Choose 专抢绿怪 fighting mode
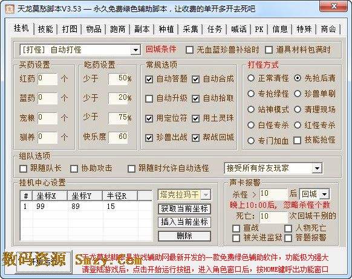 (x=251, y=94)
